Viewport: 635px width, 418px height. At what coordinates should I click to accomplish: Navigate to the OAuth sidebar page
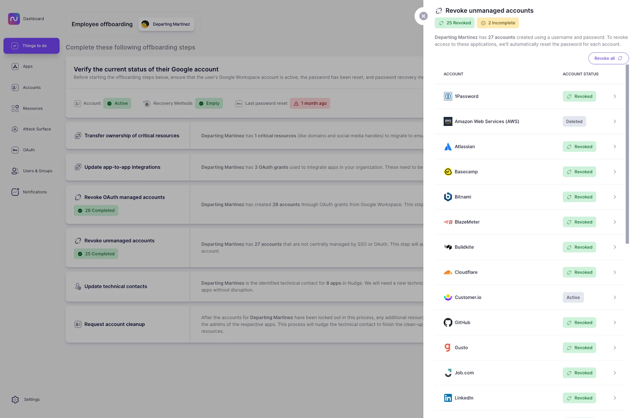(29, 150)
